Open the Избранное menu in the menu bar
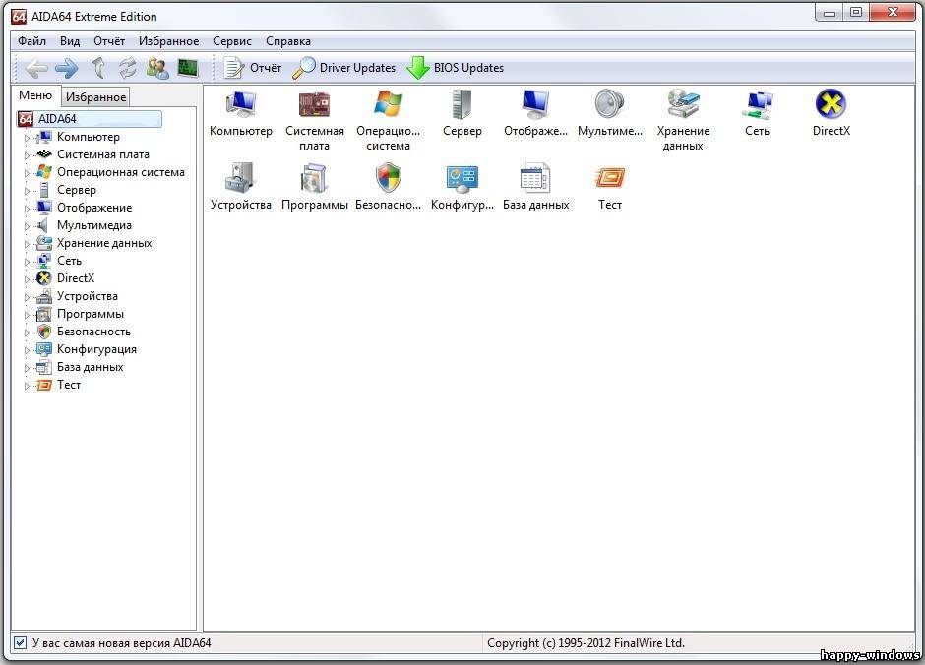This screenshot has width=925, height=665. 168,41
